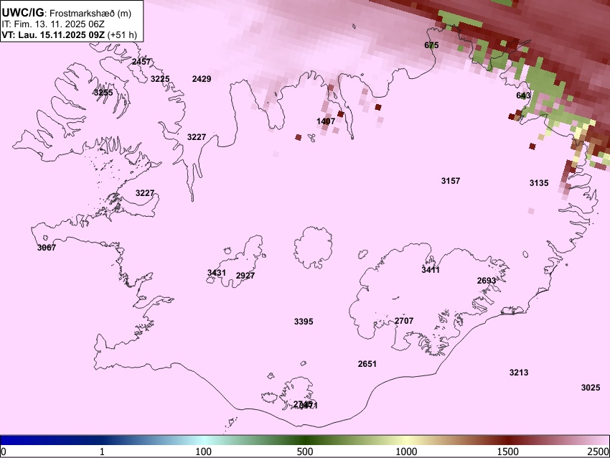Click the color scale label 1
This screenshot has height=458, width=610.
(102, 452)
